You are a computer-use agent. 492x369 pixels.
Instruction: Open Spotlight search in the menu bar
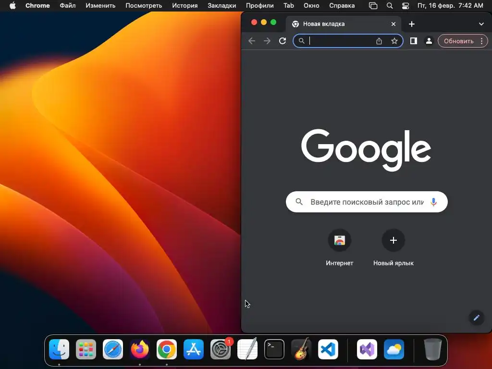(x=390, y=6)
